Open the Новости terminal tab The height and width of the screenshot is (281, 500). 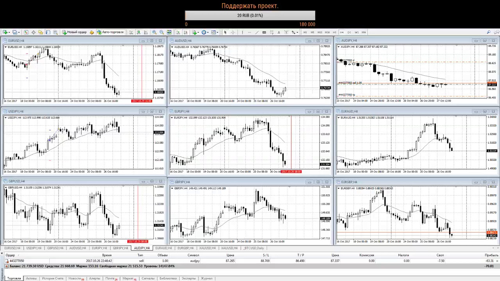pos(76,278)
